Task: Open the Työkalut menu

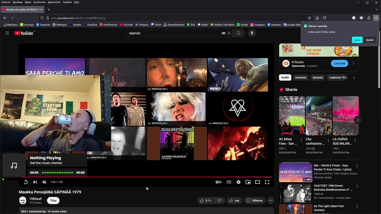Action: pos(67,2)
